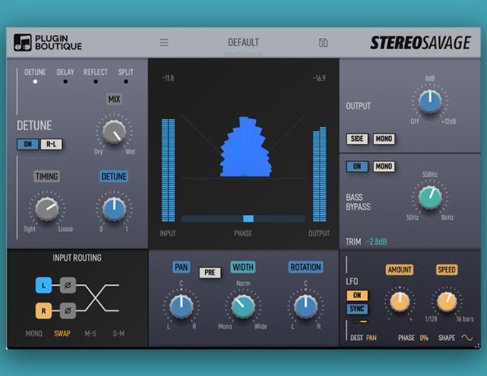Click the WIDTH label button
487x376 pixels.
coord(243,267)
